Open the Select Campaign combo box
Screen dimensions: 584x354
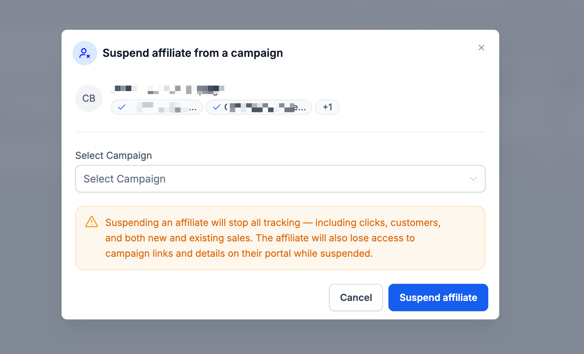pos(280,179)
